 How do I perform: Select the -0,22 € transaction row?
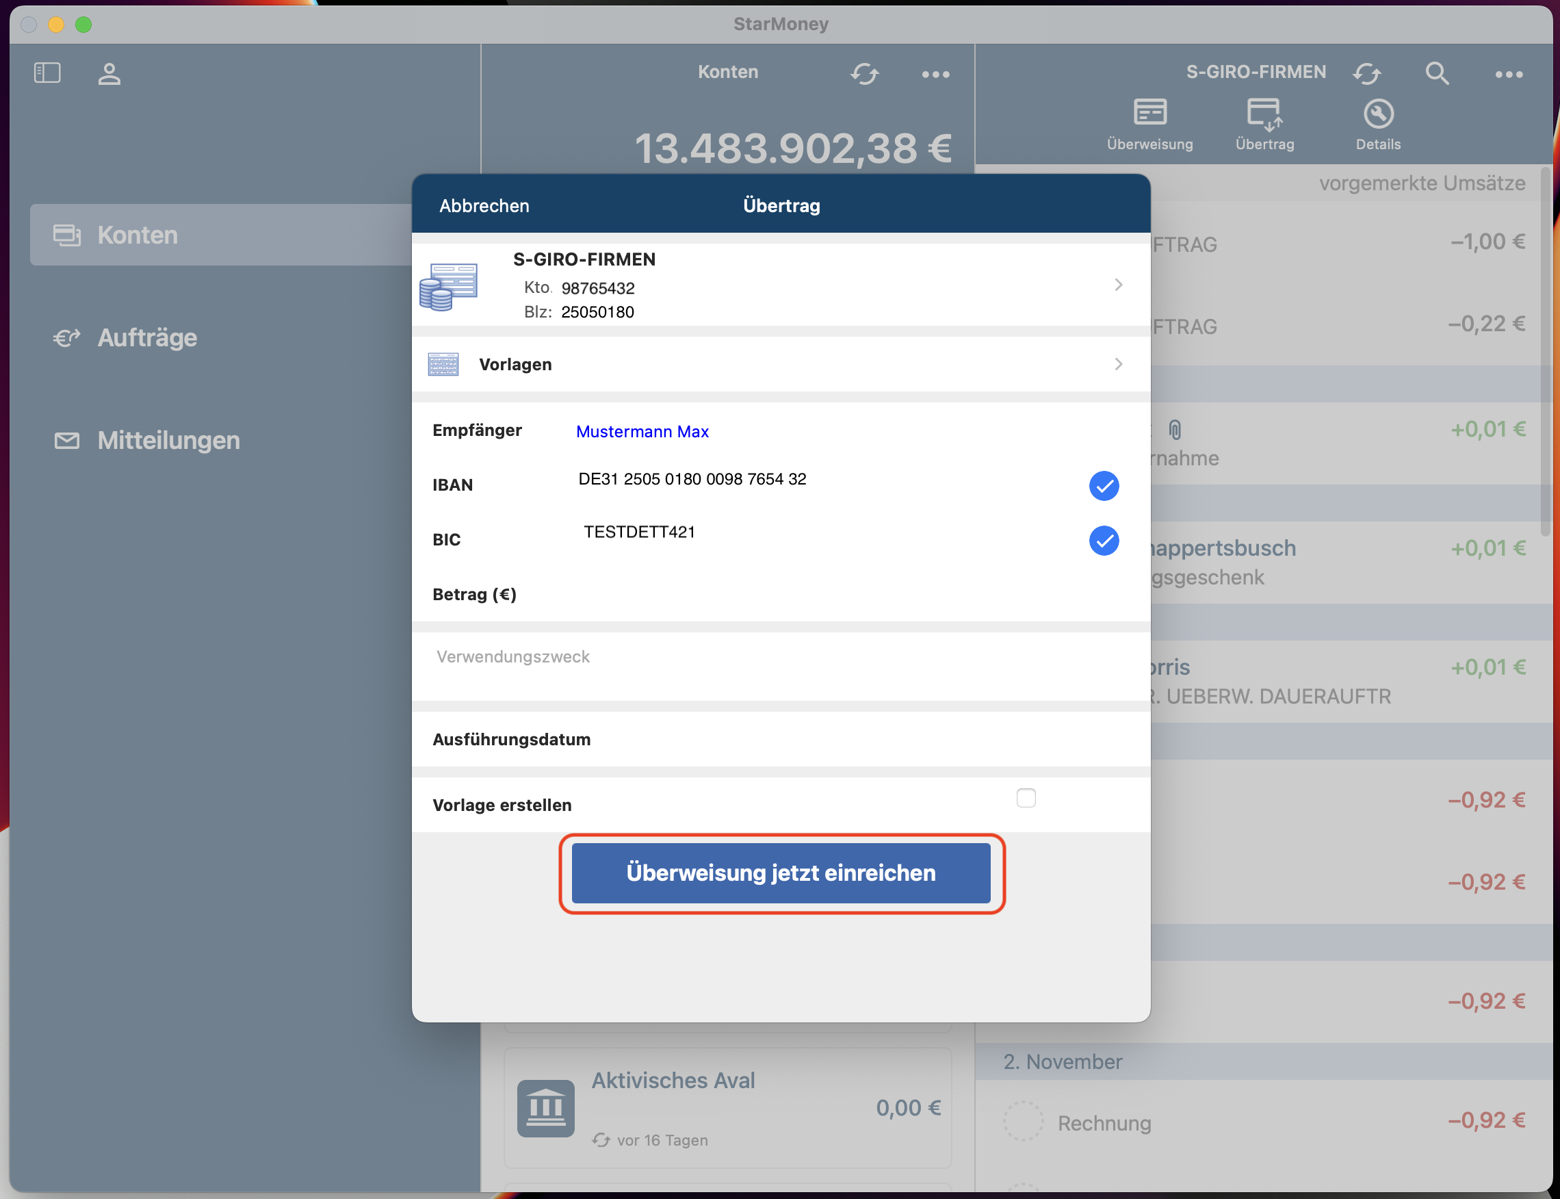pyautogui.click(x=1351, y=324)
